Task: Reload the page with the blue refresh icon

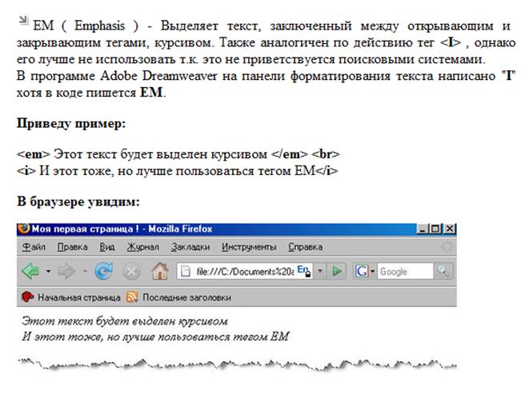Action: [103, 271]
